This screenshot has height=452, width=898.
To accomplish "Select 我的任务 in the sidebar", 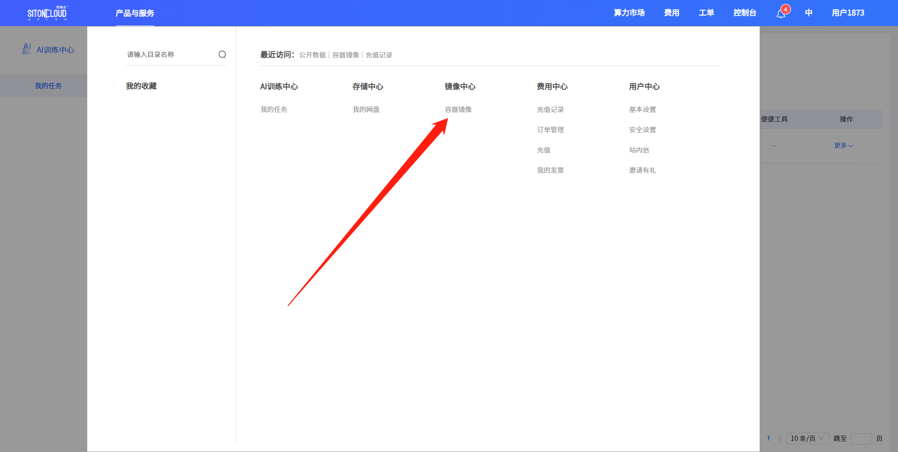I will pyautogui.click(x=48, y=85).
